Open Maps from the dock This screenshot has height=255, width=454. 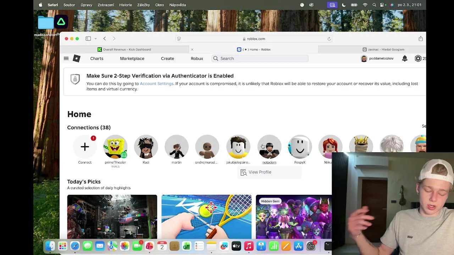pyautogui.click(x=112, y=246)
